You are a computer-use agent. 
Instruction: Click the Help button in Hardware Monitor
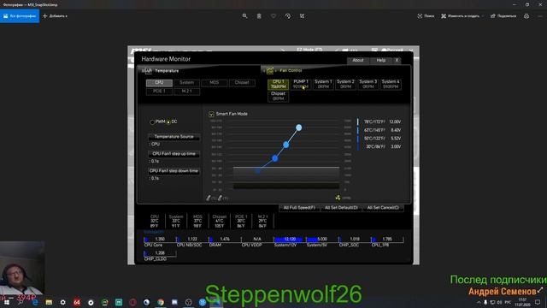click(x=381, y=61)
